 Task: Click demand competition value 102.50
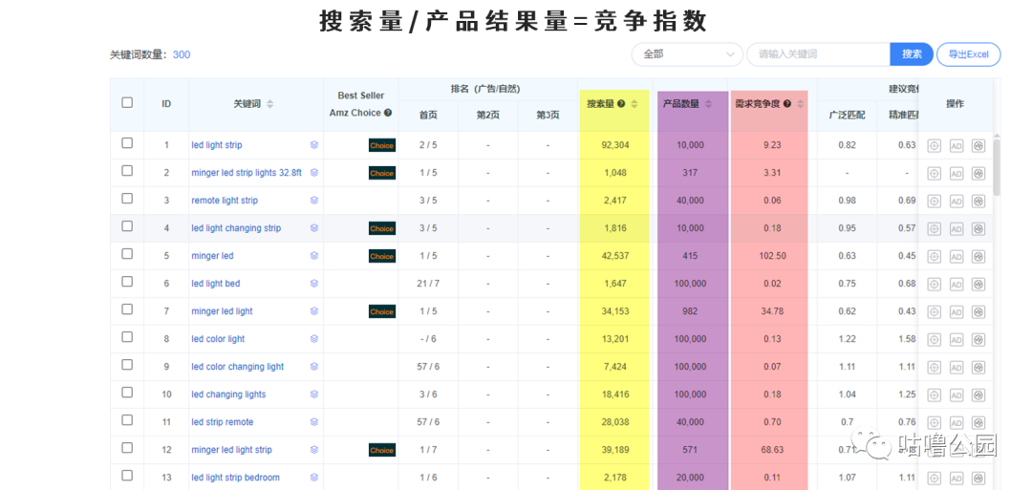click(773, 256)
